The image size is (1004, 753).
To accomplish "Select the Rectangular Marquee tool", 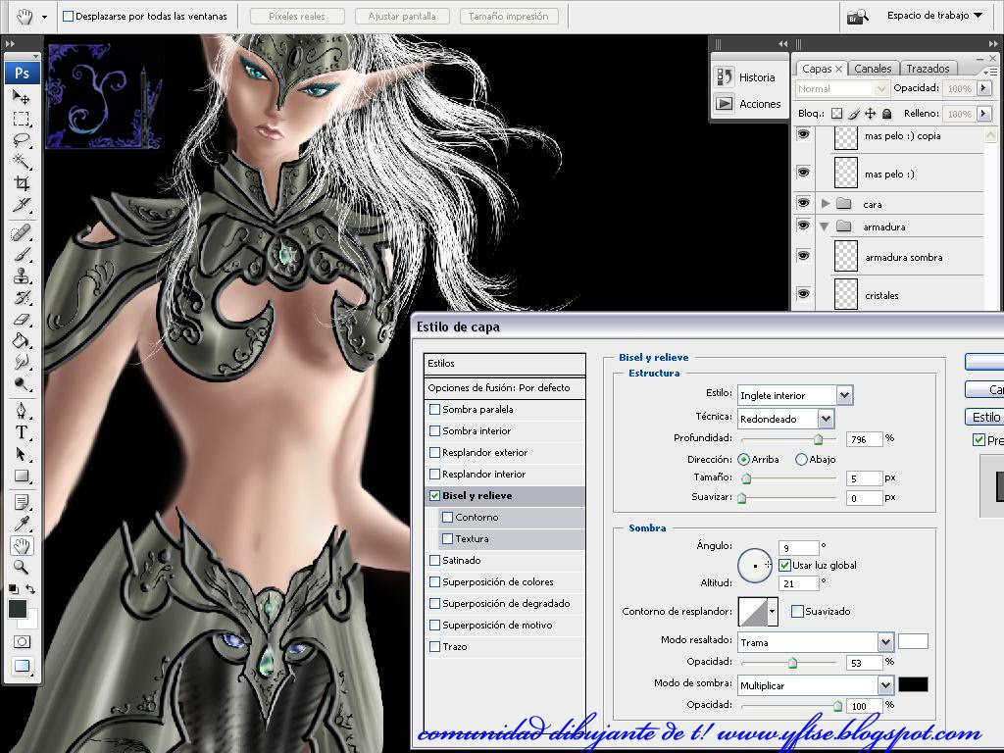I will click(x=22, y=119).
